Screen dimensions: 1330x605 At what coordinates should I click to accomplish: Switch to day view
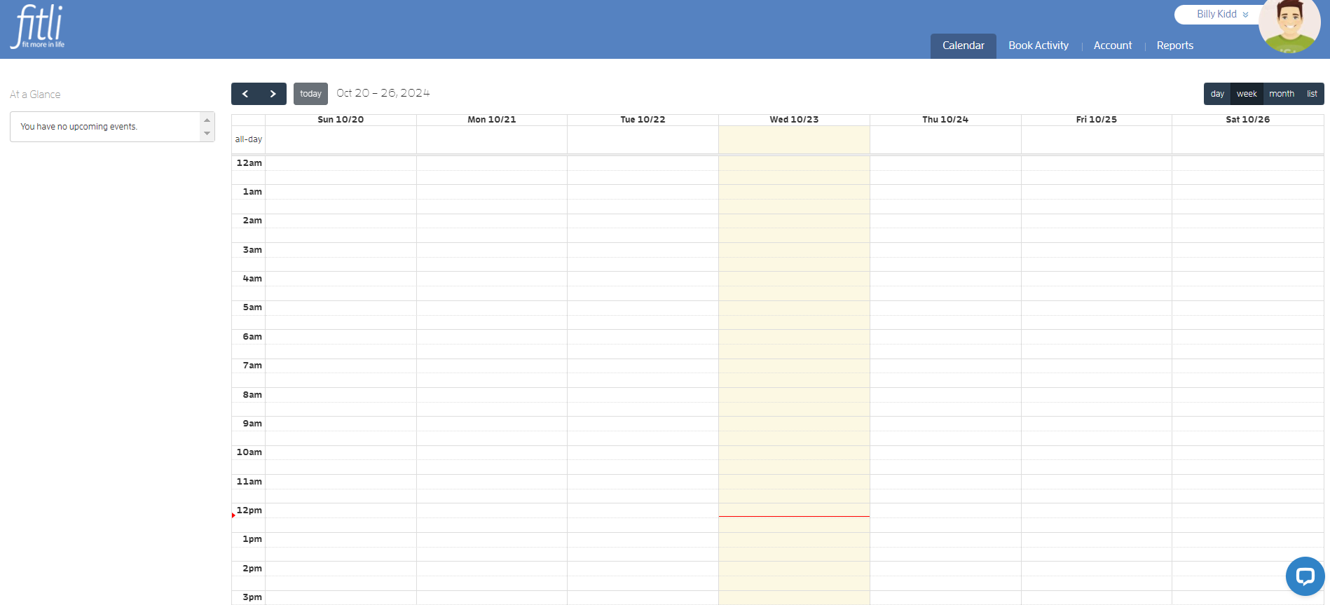1217,94
